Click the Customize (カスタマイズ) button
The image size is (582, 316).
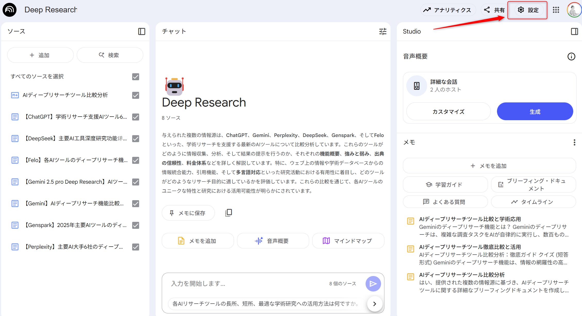pyautogui.click(x=448, y=111)
